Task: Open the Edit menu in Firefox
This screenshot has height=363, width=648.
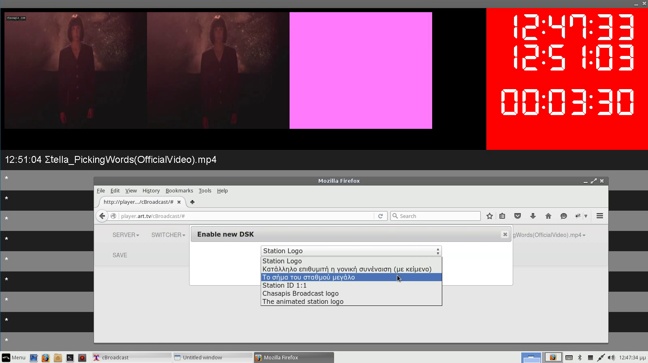Action: coord(115,190)
